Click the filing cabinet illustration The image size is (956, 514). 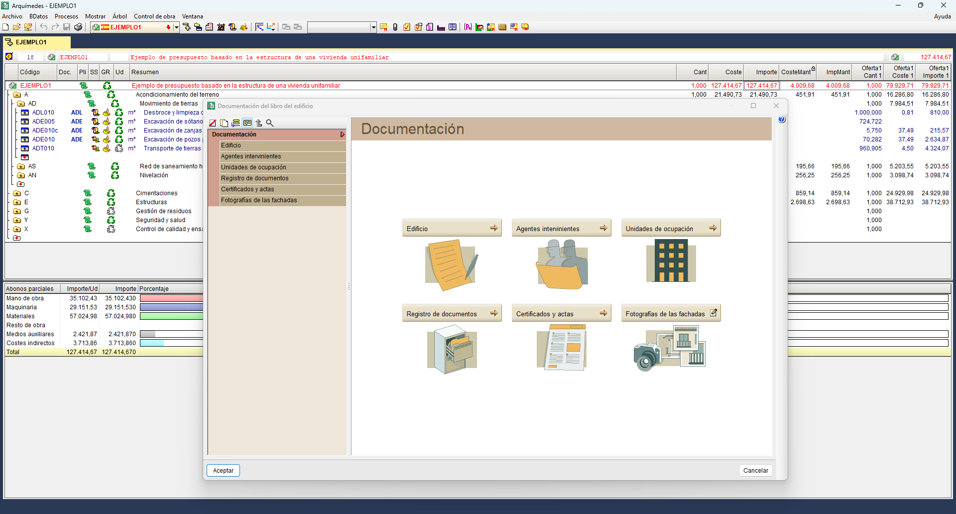click(x=452, y=349)
